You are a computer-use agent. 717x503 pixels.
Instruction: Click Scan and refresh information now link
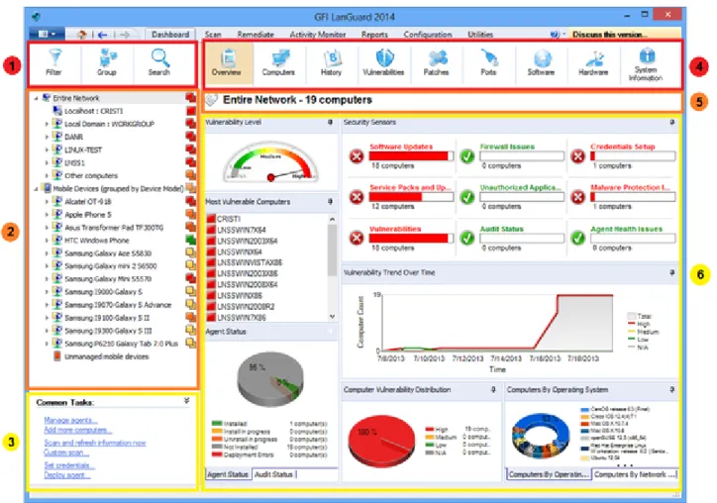click(95, 443)
